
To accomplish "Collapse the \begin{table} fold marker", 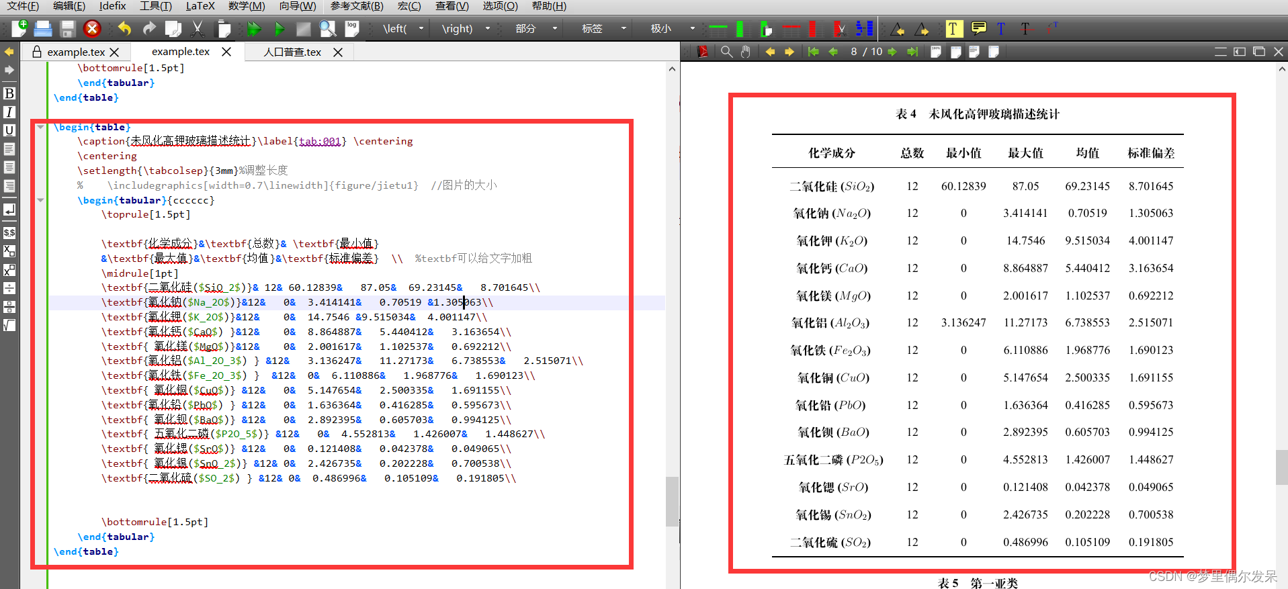I will click(x=40, y=127).
